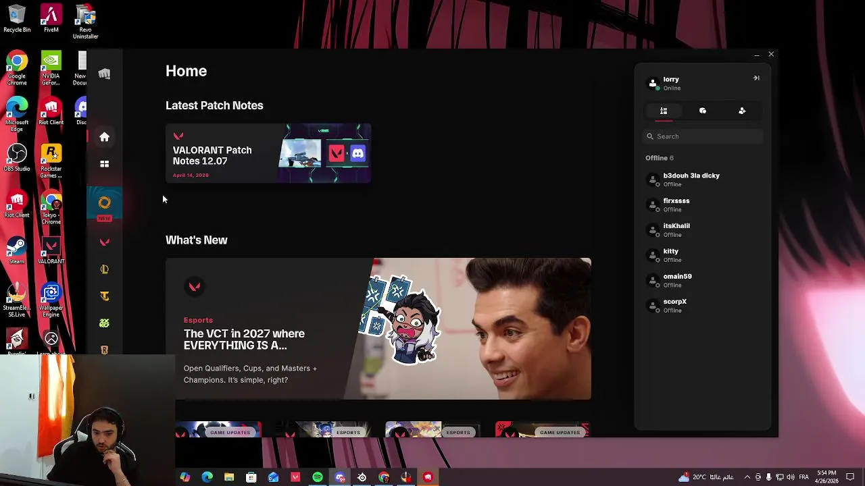Viewport: 865px width, 486px height.
Task: Open the Mail app from the taskbar
Action: click(x=273, y=477)
